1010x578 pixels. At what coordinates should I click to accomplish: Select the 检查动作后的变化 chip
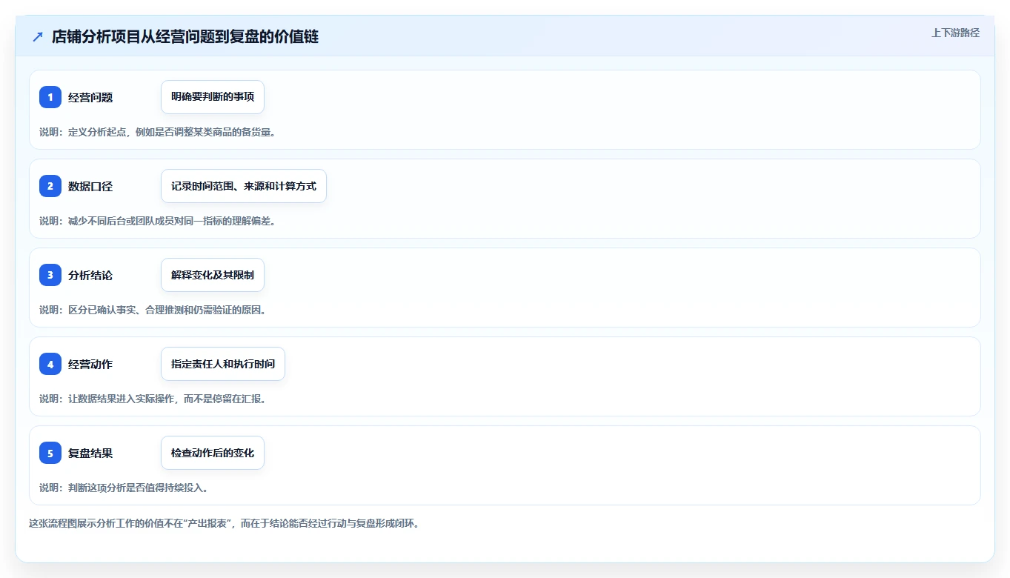click(213, 453)
